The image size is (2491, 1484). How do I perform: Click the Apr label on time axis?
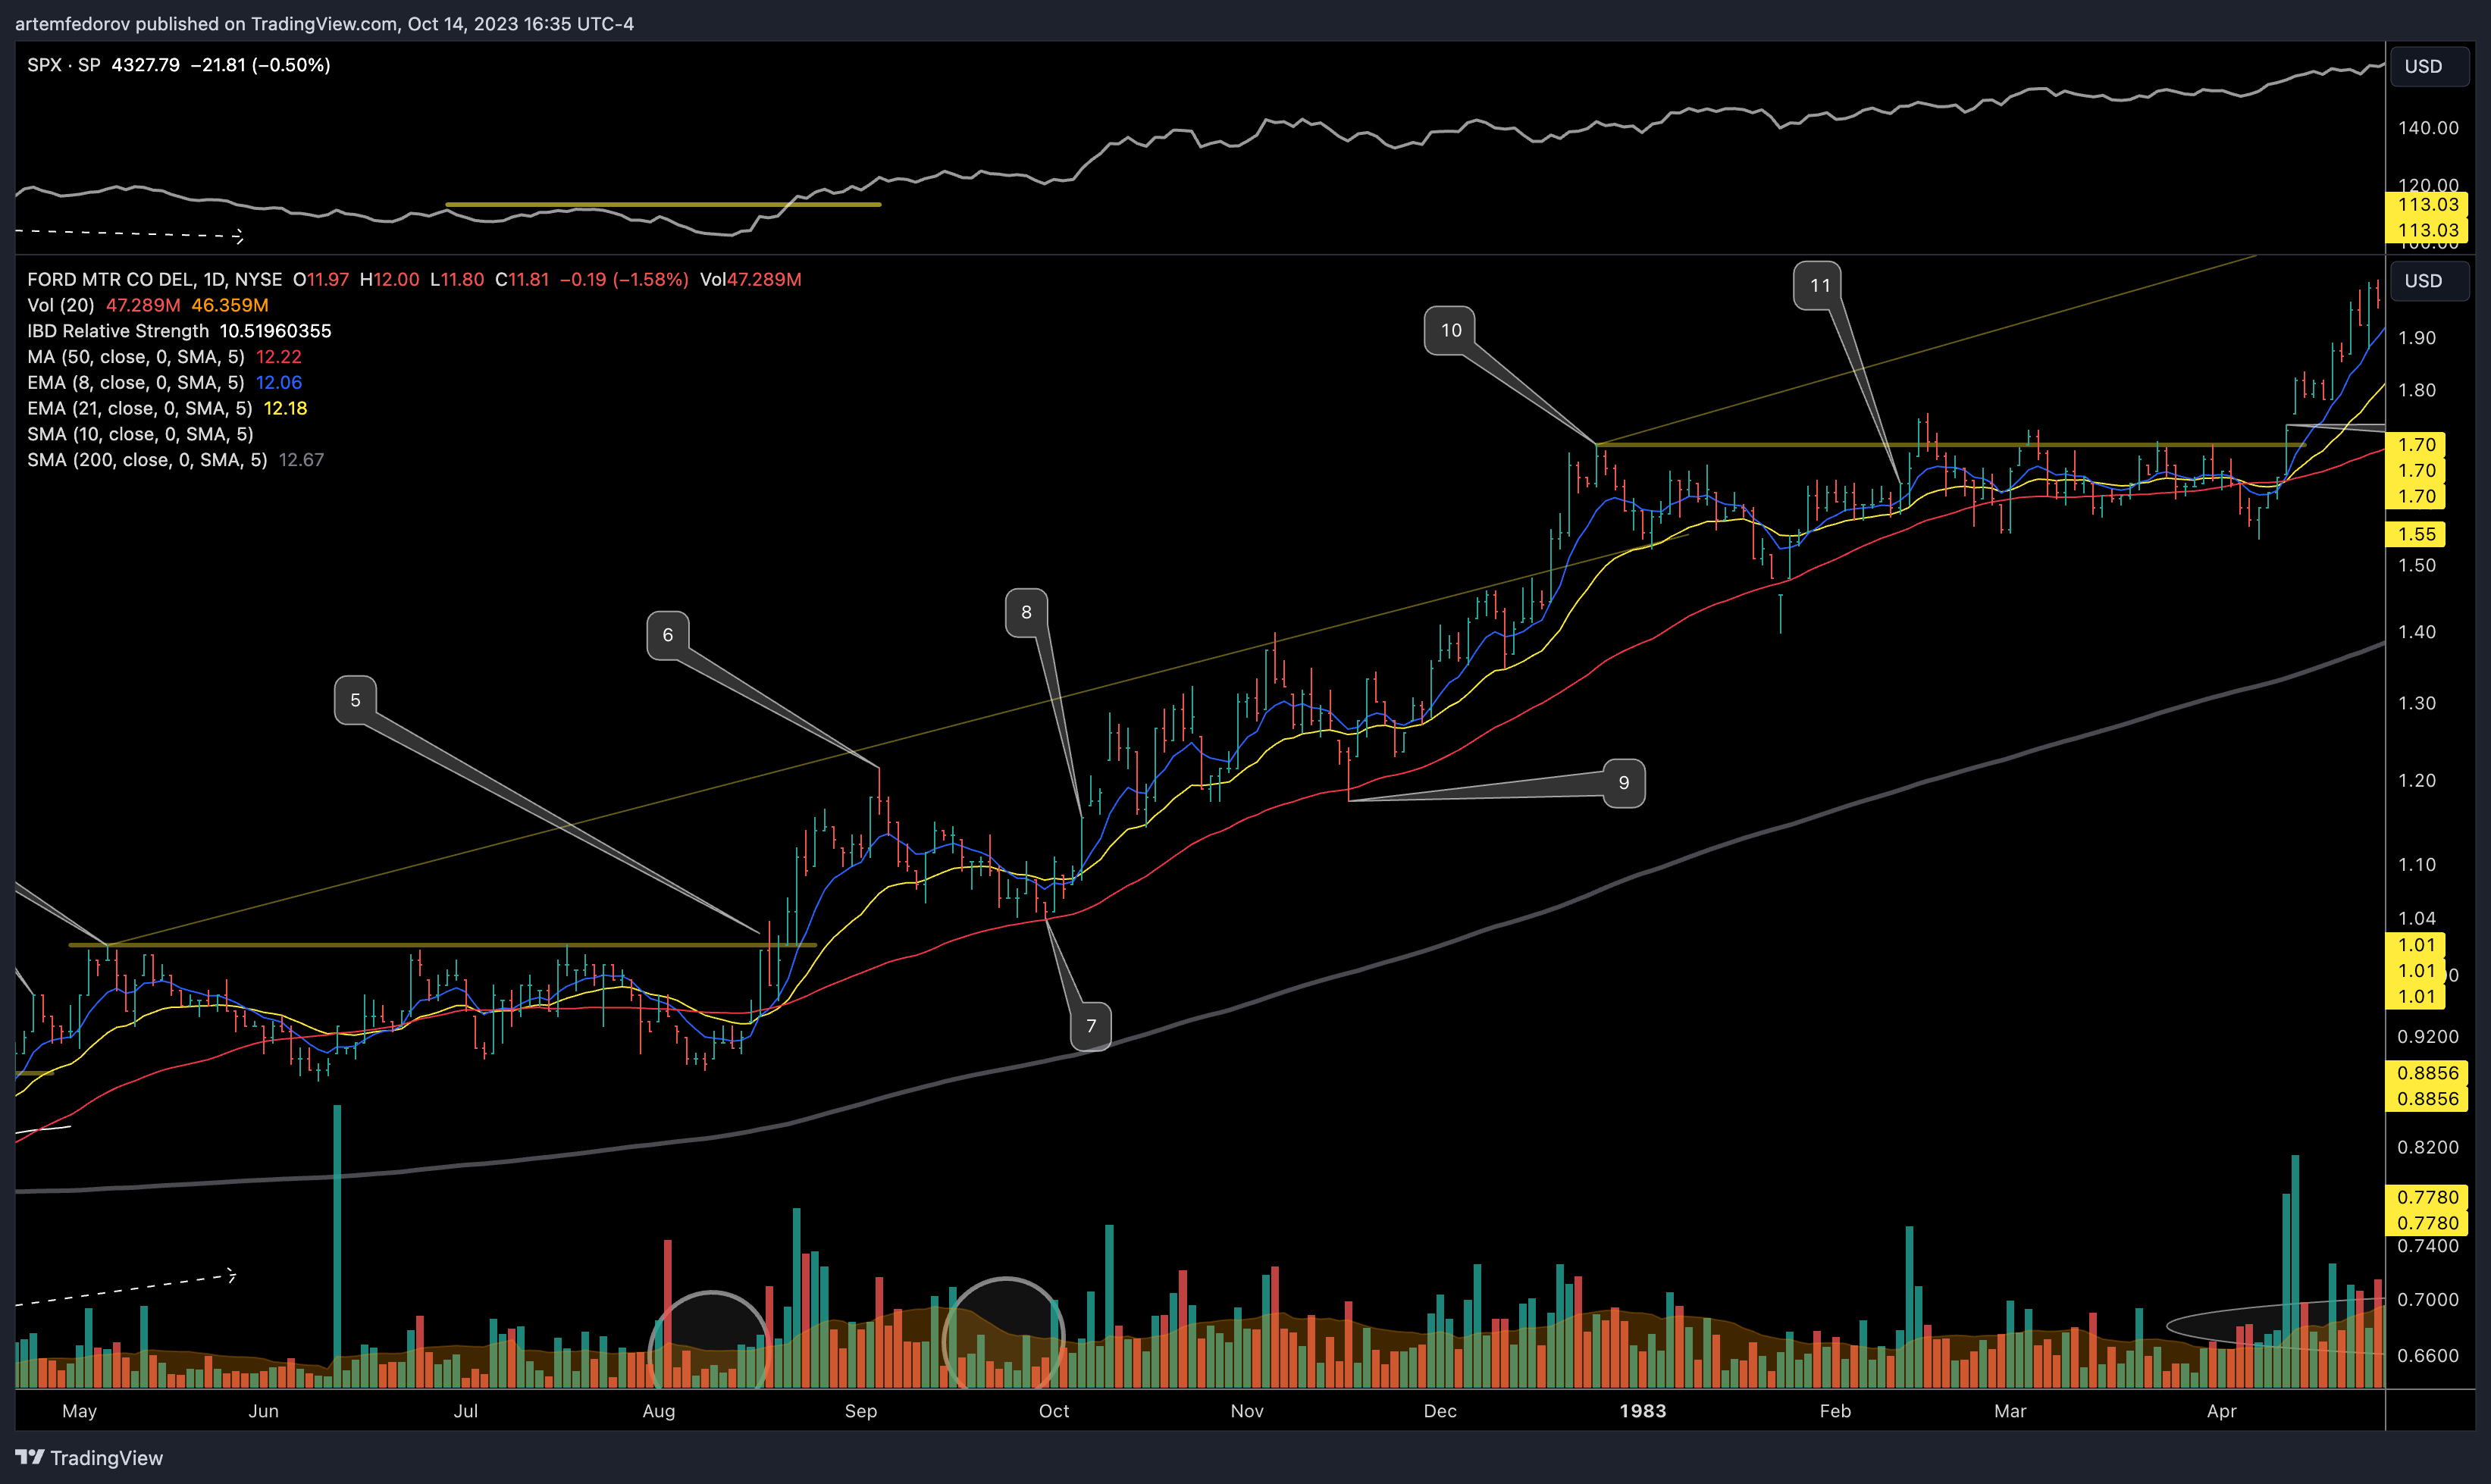2222,1411
